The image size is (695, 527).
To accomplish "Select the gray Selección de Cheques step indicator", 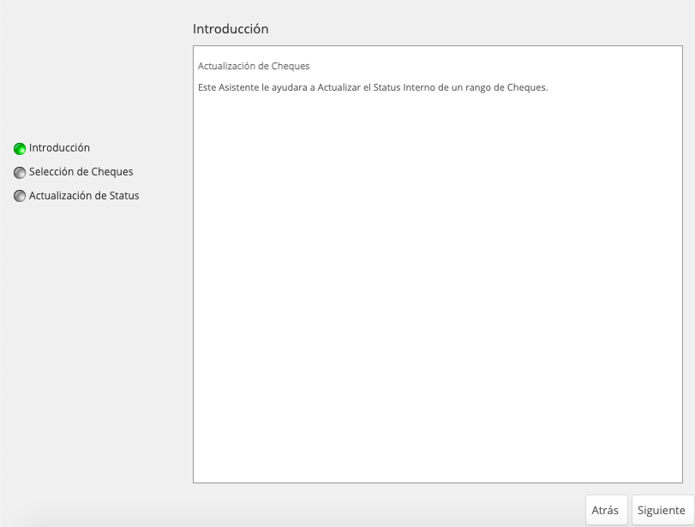I will coord(20,173).
